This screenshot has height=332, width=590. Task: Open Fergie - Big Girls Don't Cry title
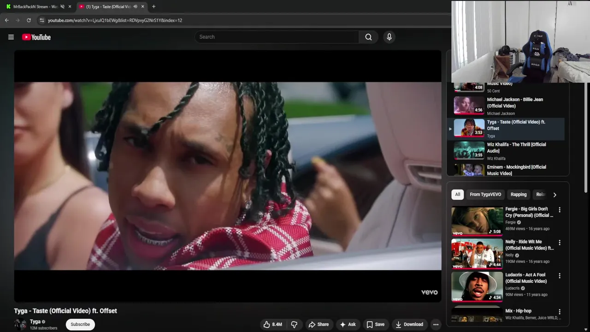(x=529, y=212)
